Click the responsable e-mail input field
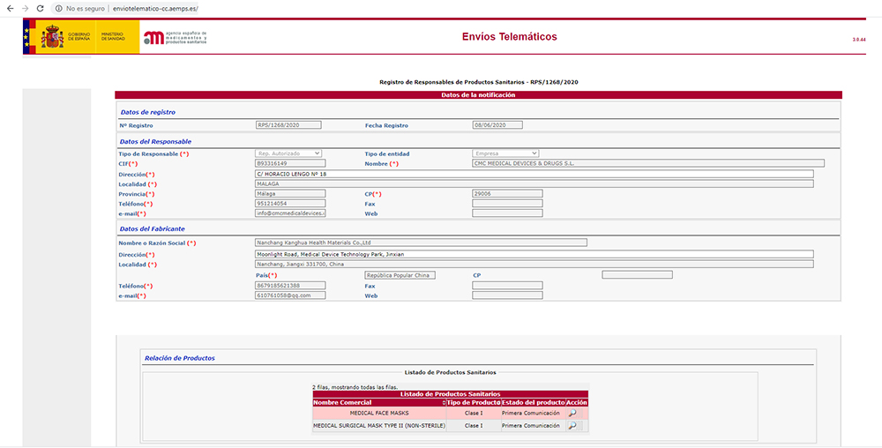This screenshot has width=882, height=448. (290, 213)
